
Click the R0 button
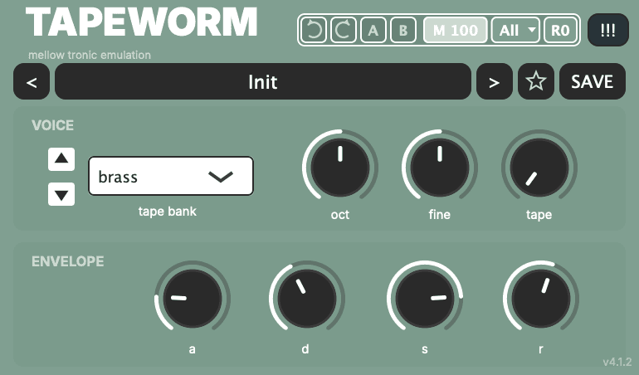[x=560, y=30]
